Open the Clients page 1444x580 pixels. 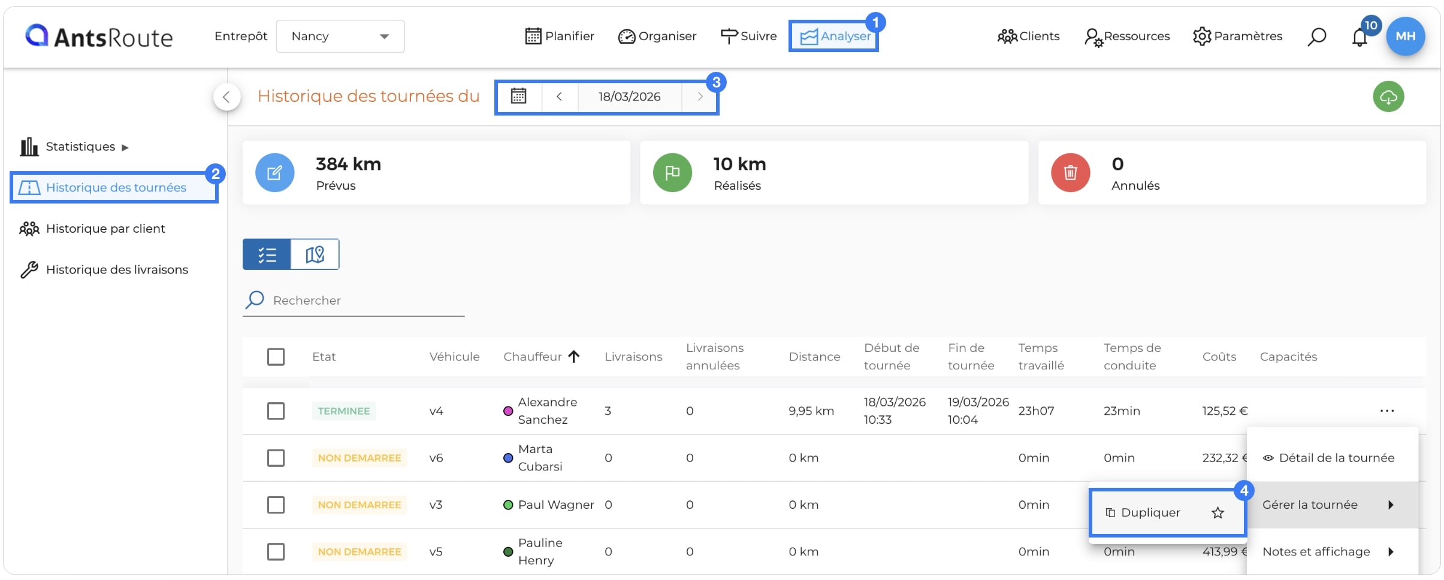pyautogui.click(x=1028, y=36)
